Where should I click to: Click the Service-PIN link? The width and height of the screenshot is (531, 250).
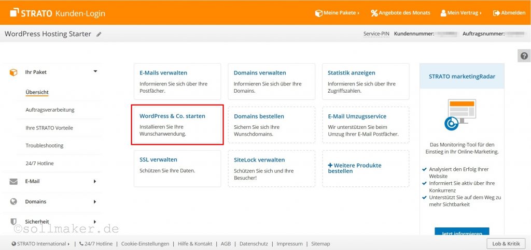(376, 34)
